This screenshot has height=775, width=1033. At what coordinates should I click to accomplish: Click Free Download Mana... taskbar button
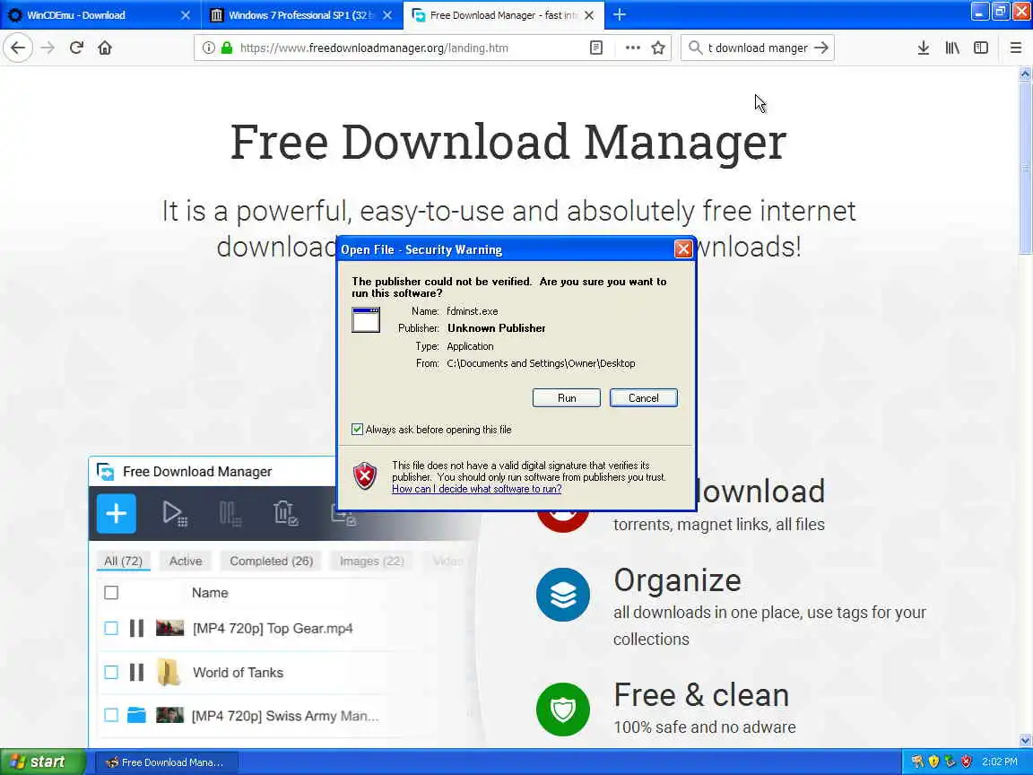point(166,762)
